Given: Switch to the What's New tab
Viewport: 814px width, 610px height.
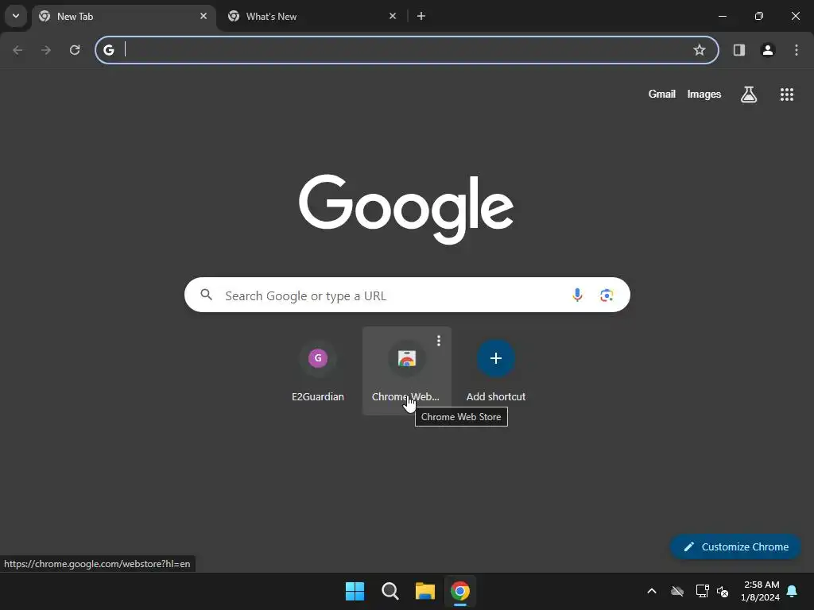Looking at the screenshot, I should point(312,17).
